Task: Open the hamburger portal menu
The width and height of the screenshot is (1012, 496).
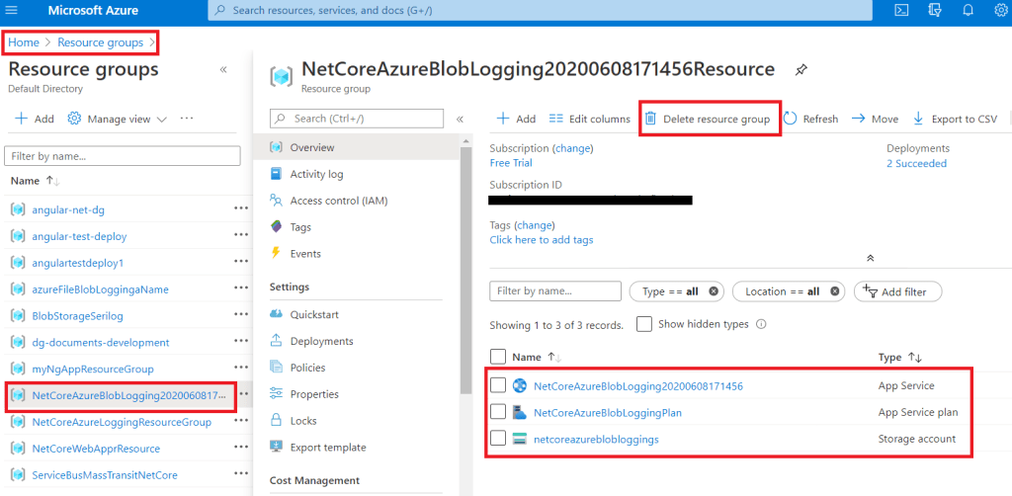Action: (12, 10)
